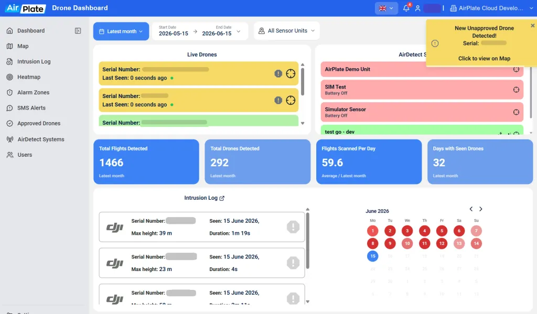Click the End Date field 2026-06-15
The image size is (537, 314).
[x=217, y=31]
